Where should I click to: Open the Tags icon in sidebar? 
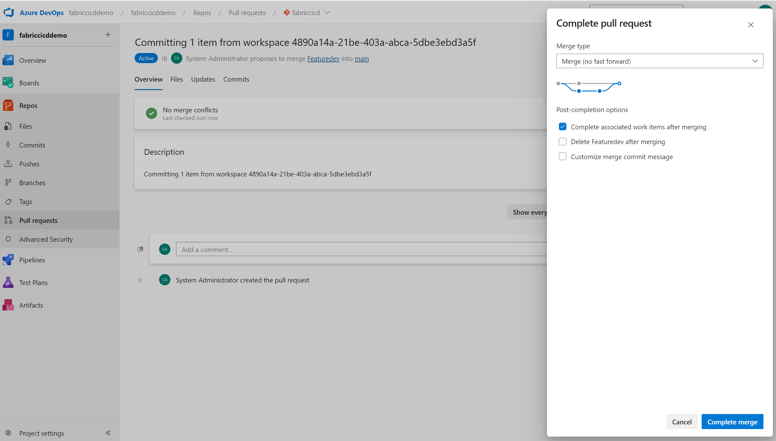point(8,202)
